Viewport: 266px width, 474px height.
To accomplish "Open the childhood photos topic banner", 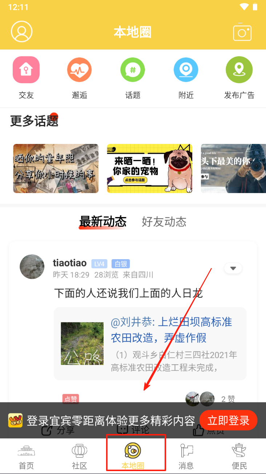I will [x=56, y=168].
